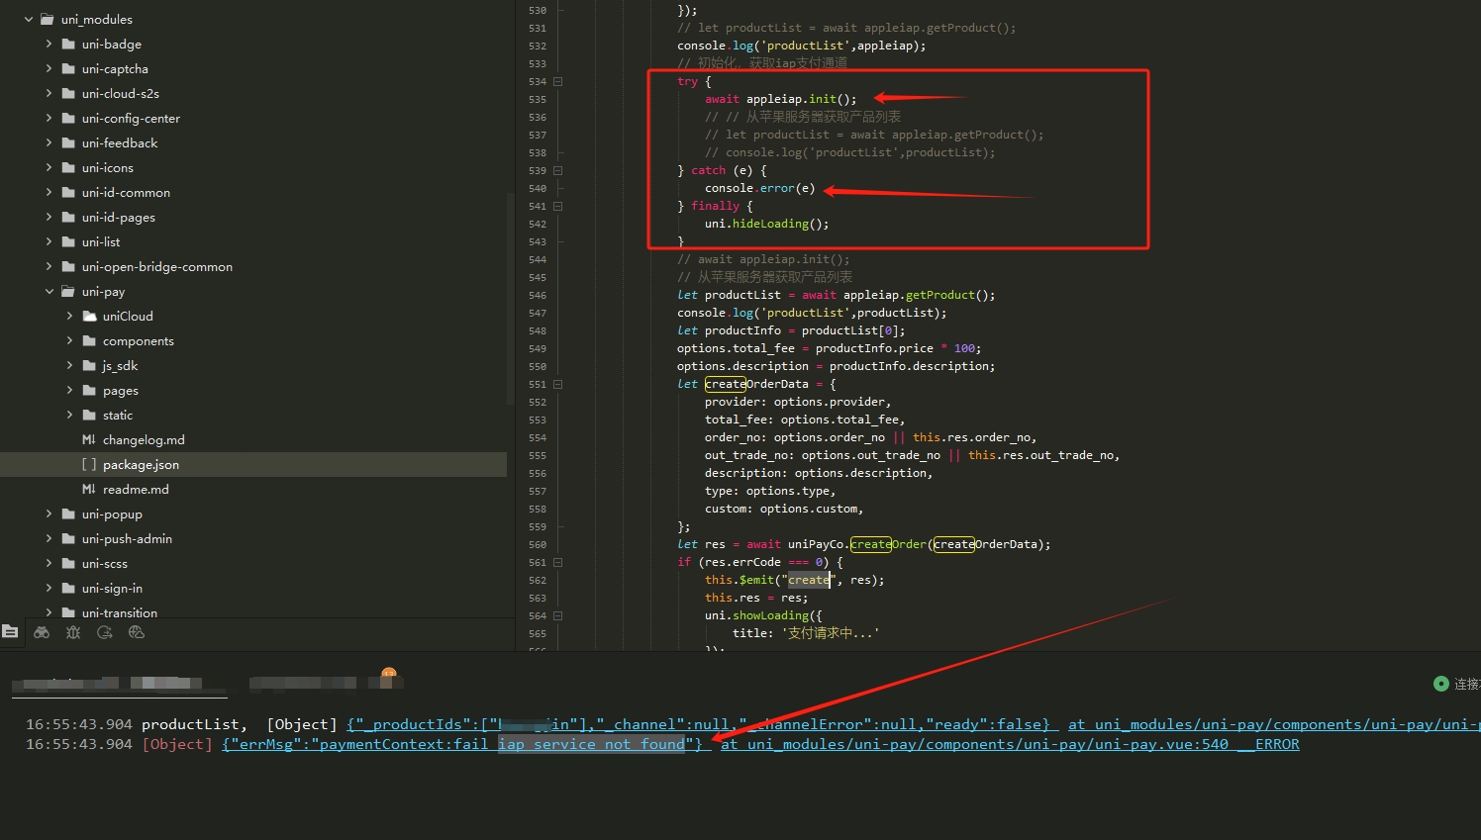Open the bug debug panel
This screenshot has height=840, width=1481.
[x=73, y=632]
